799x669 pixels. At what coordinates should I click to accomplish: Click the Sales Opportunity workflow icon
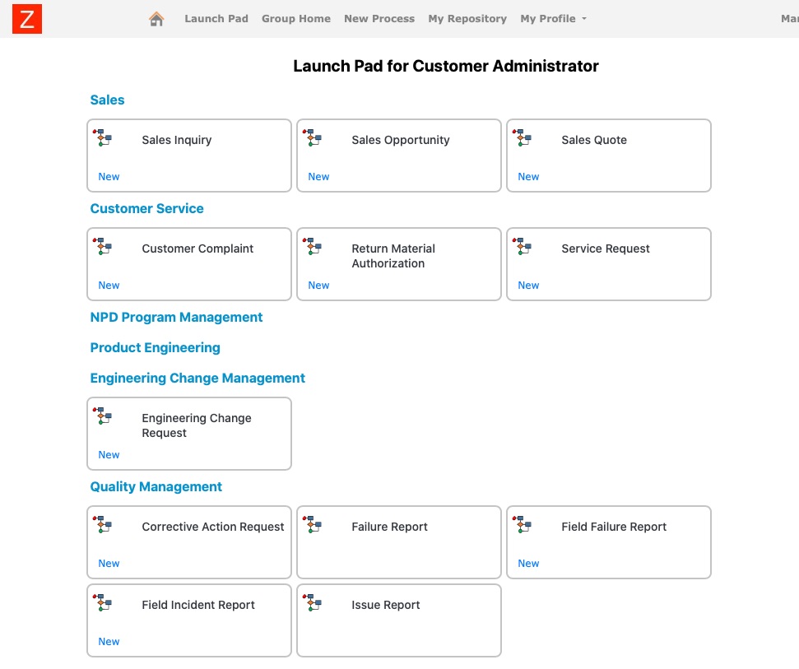coord(312,137)
